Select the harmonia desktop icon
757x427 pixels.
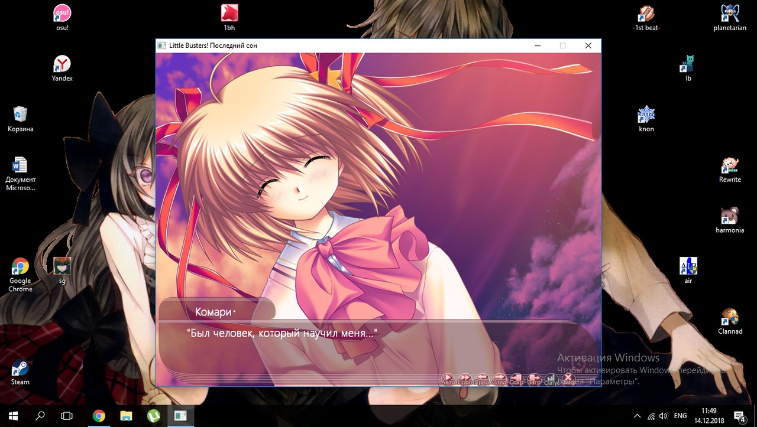pyautogui.click(x=730, y=219)
